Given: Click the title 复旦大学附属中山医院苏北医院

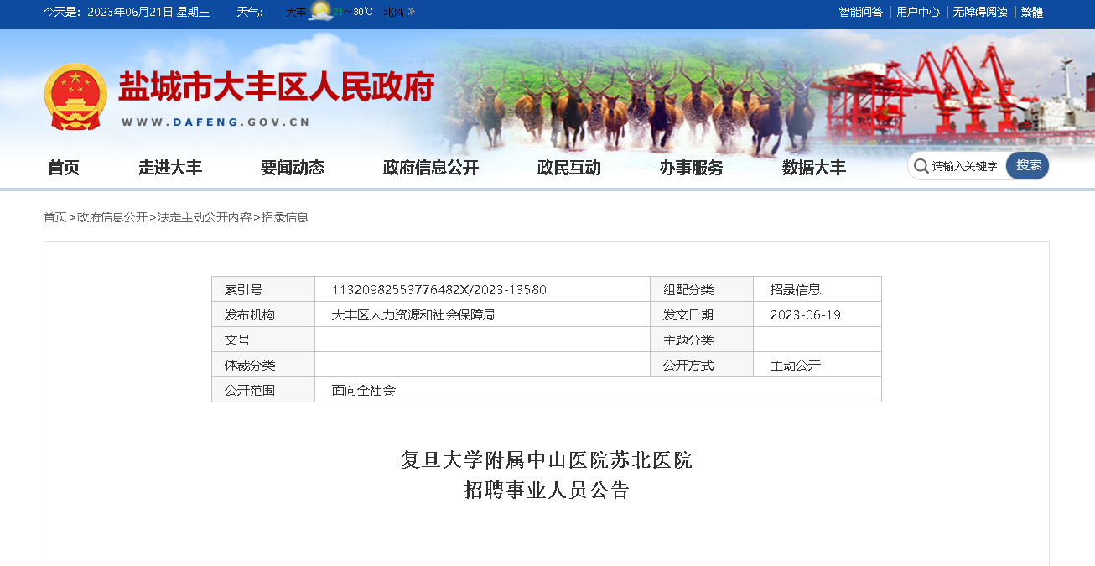Looking at the screenshot, I should click(547, 460).
